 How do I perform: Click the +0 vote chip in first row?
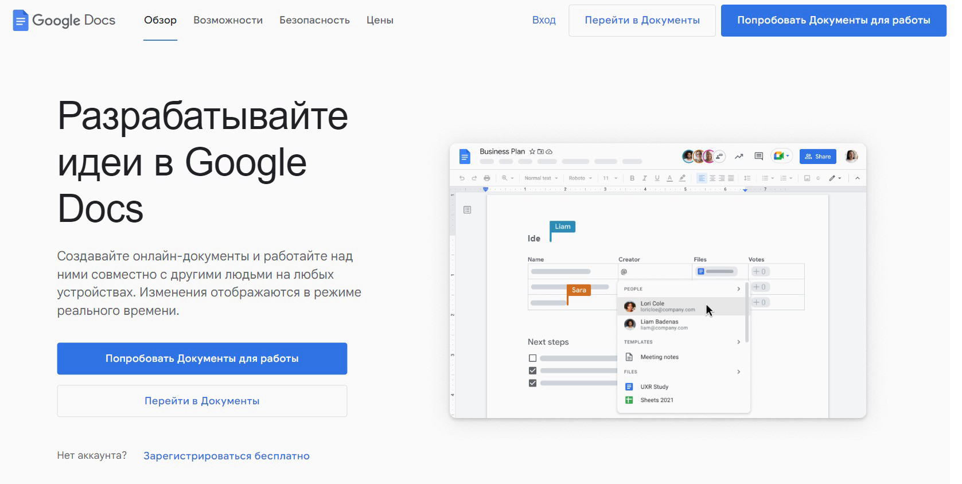(760, 271)
